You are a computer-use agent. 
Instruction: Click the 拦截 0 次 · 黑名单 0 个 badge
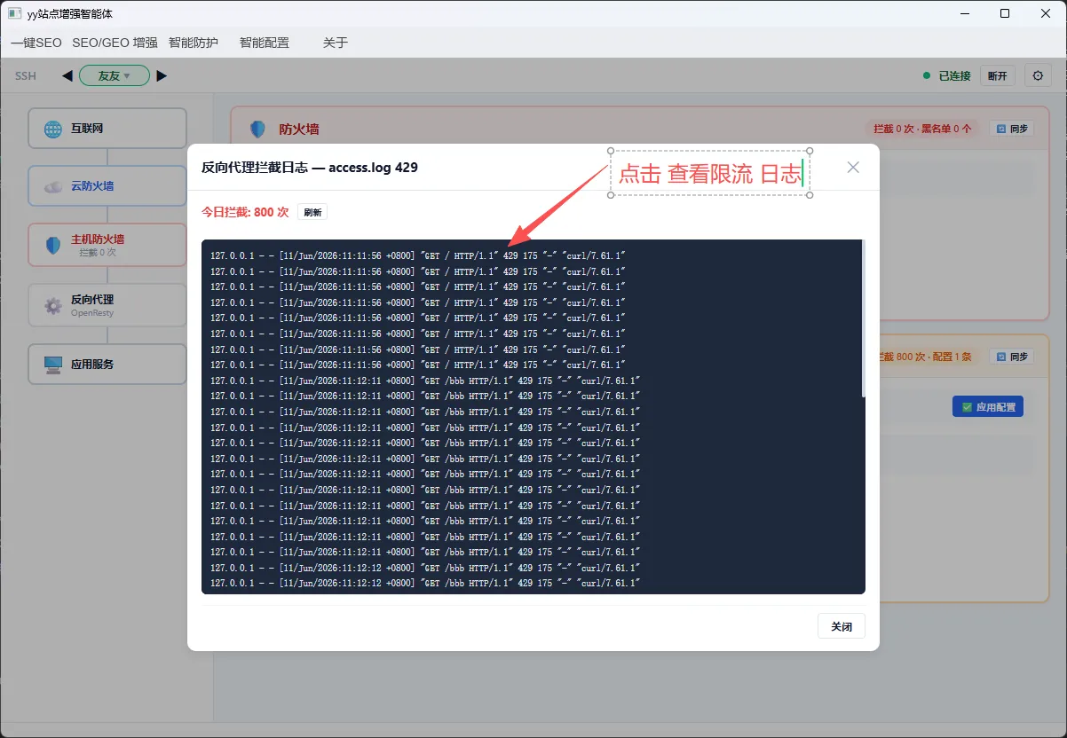[922, 129]
